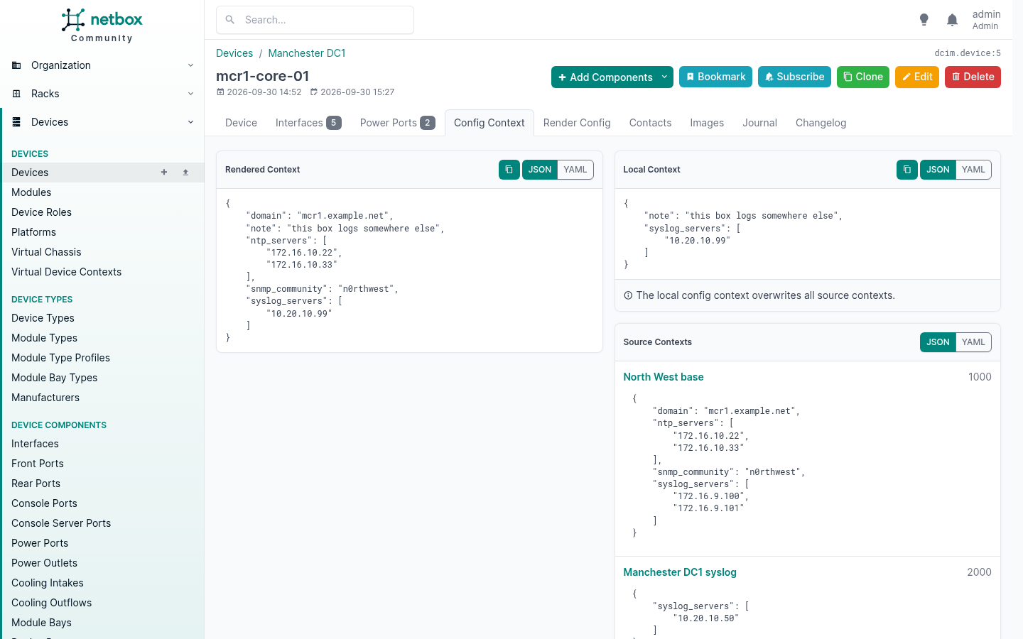
Task: Open the Add Components dropdown arrow
Action: coord(665,77)
